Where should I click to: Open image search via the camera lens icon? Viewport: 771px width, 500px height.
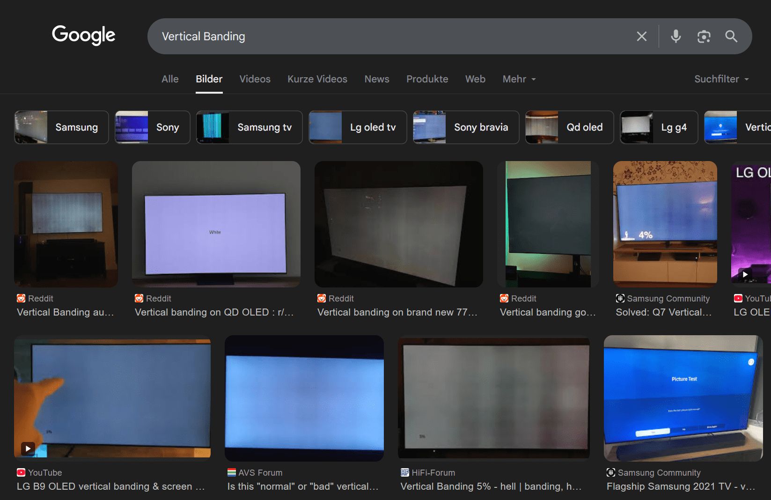pos(704,37)
